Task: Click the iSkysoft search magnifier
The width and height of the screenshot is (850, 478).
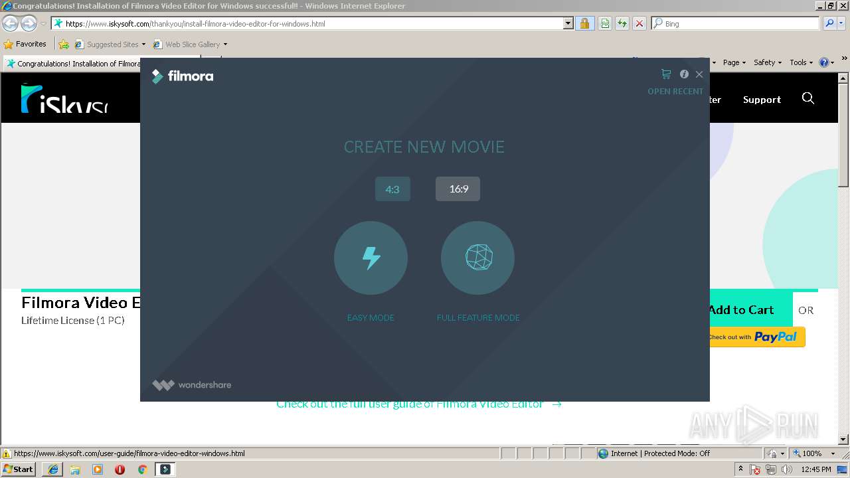Action: tap(808, 98)
